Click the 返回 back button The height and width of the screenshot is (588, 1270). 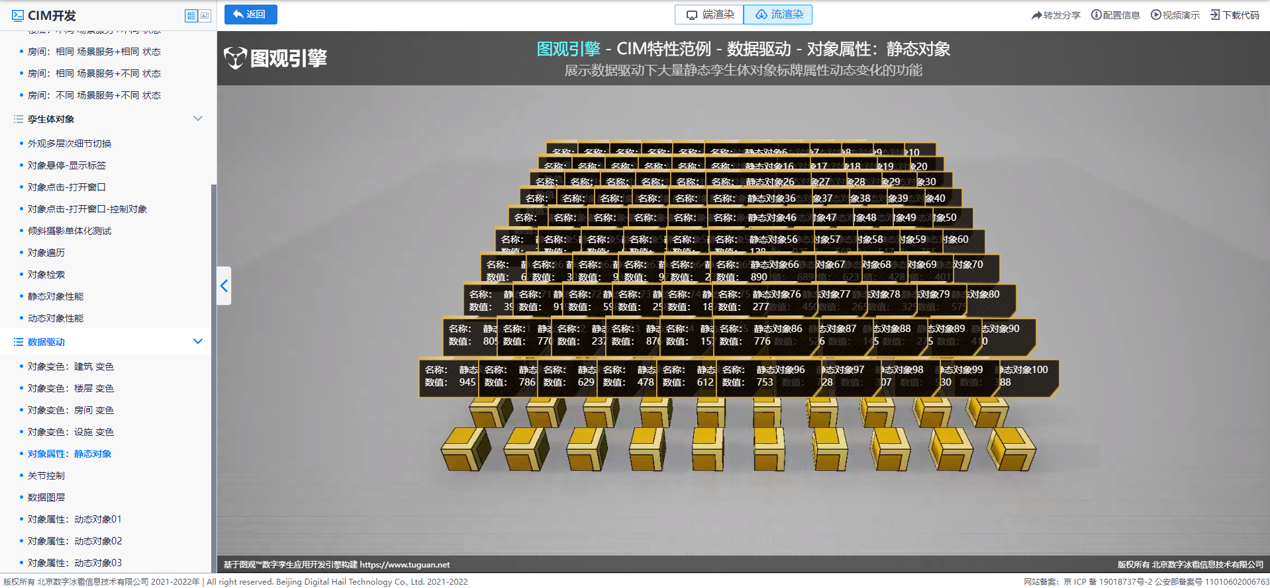coord(250,15)
